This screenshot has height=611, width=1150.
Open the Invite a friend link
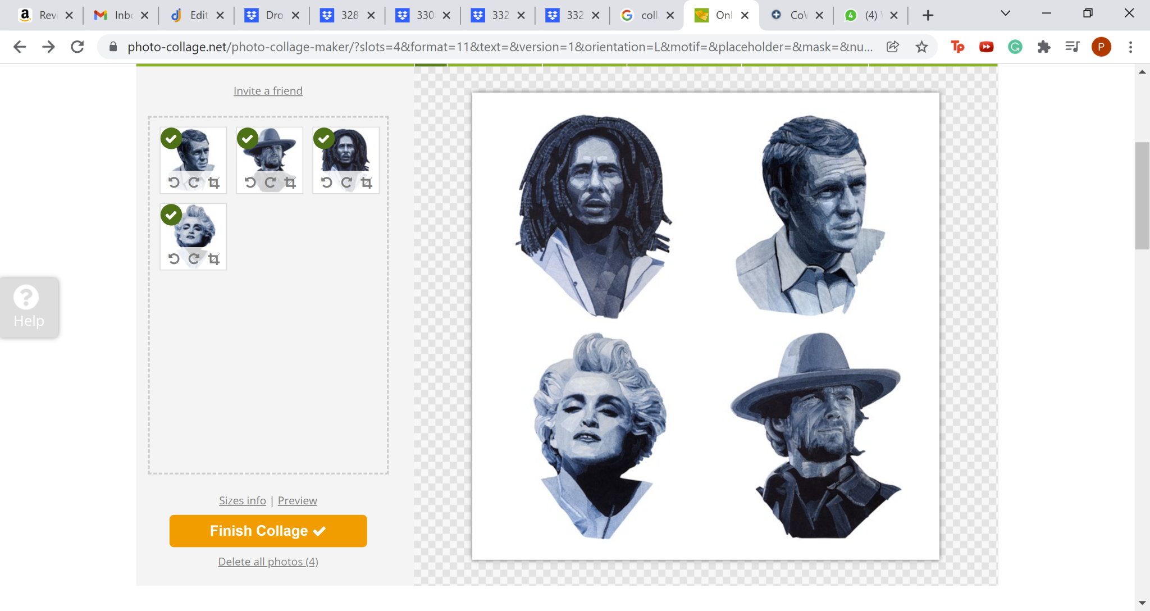[268, 91]
